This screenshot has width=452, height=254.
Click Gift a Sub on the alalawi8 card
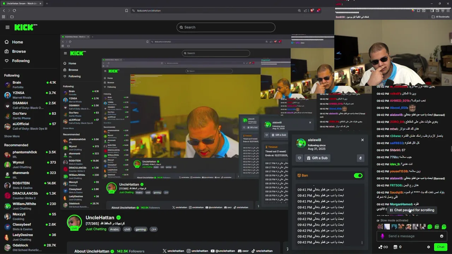click(317, 158)
